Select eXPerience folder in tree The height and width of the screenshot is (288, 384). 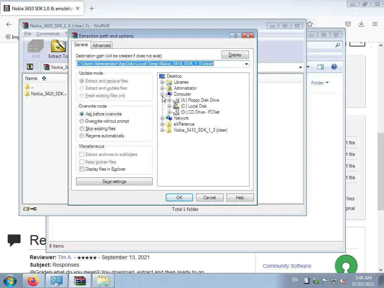click(184, 124)
